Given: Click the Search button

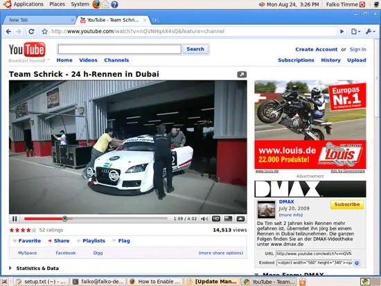Looking at the screenshot, I should tap(195, 49).
